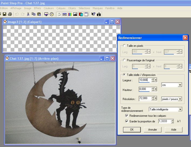Click the Paste clipboard icon
Screen dimensions: 191x147
[x=39, y=14]
